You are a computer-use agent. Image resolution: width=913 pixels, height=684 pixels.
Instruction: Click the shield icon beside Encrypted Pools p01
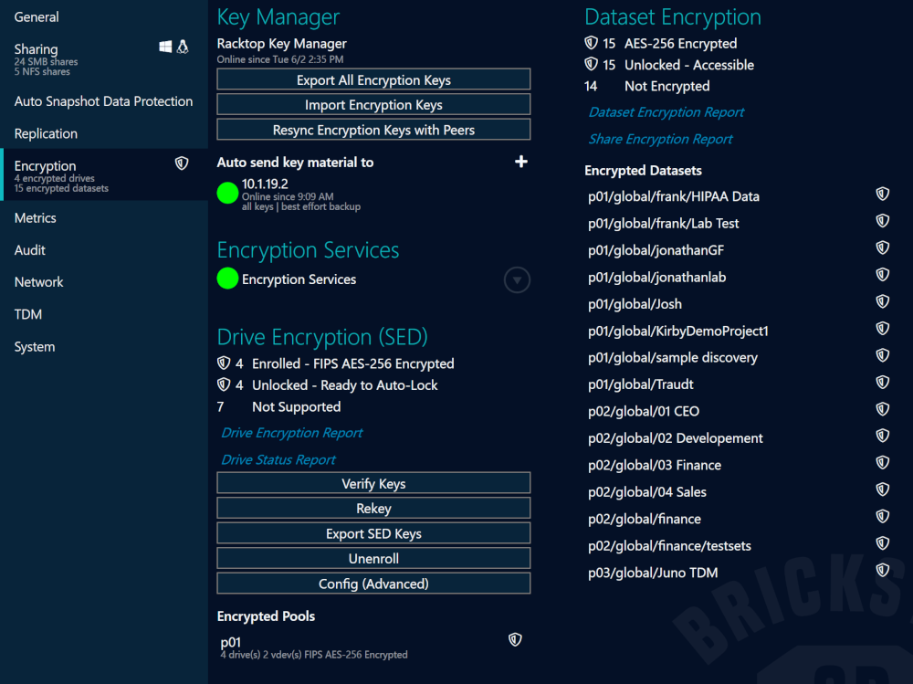click(x=515, y=639)
